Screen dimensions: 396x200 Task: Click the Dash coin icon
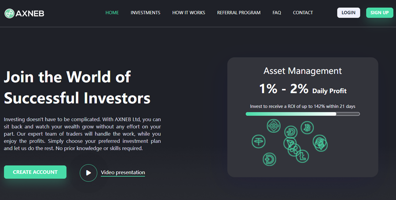(291, 132)
